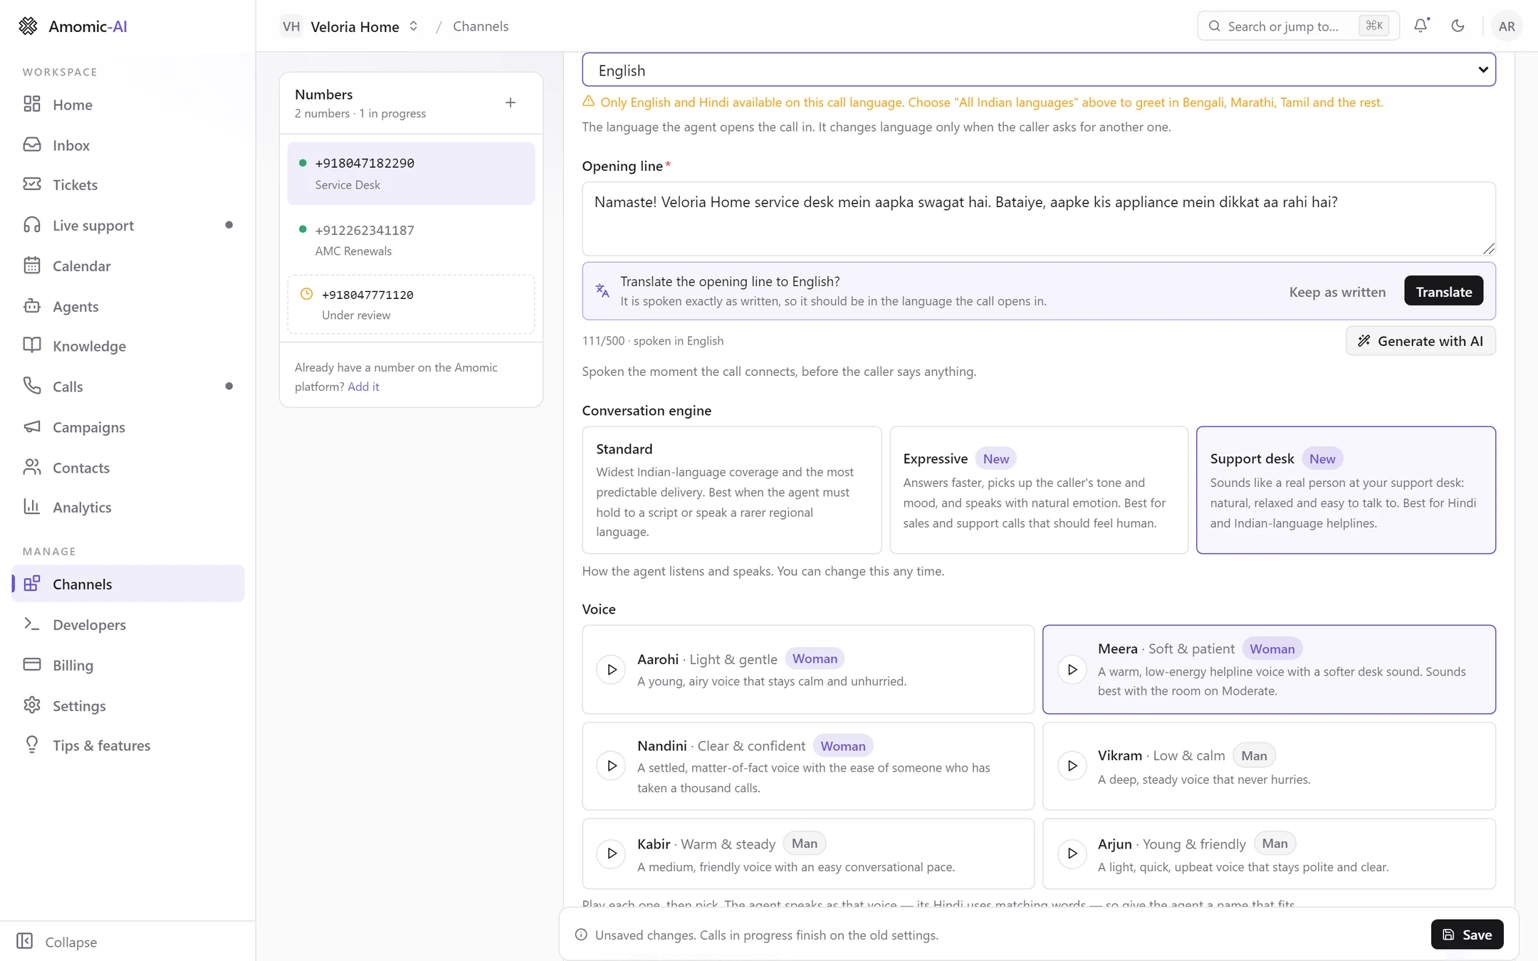The width and height of the screenshot is (1538, 961).
Task: Open Analytics in the sidebar
Action: point(128,508)
